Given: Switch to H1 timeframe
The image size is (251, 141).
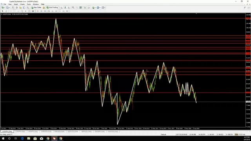Looking at the screenshot, I should pyautogui.click(x=52, y=11).
